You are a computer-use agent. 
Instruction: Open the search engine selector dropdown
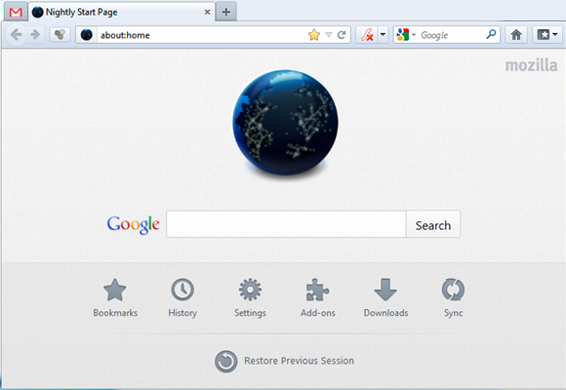coord(406,35)
